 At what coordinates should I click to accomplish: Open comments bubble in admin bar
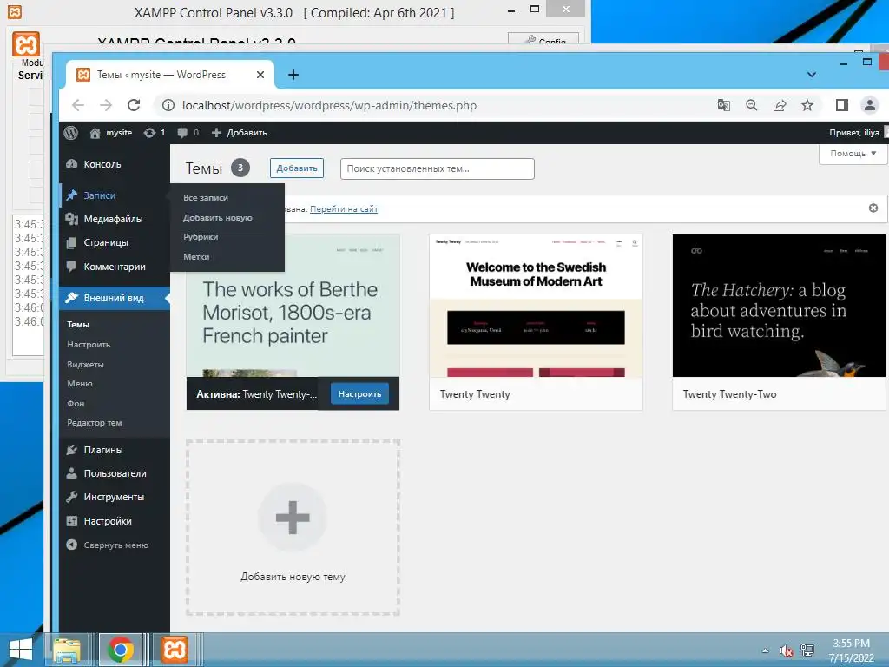click(x=188, y=133)
